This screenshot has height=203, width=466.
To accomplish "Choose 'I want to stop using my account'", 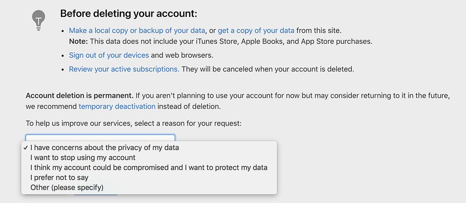I will [149, 157].
